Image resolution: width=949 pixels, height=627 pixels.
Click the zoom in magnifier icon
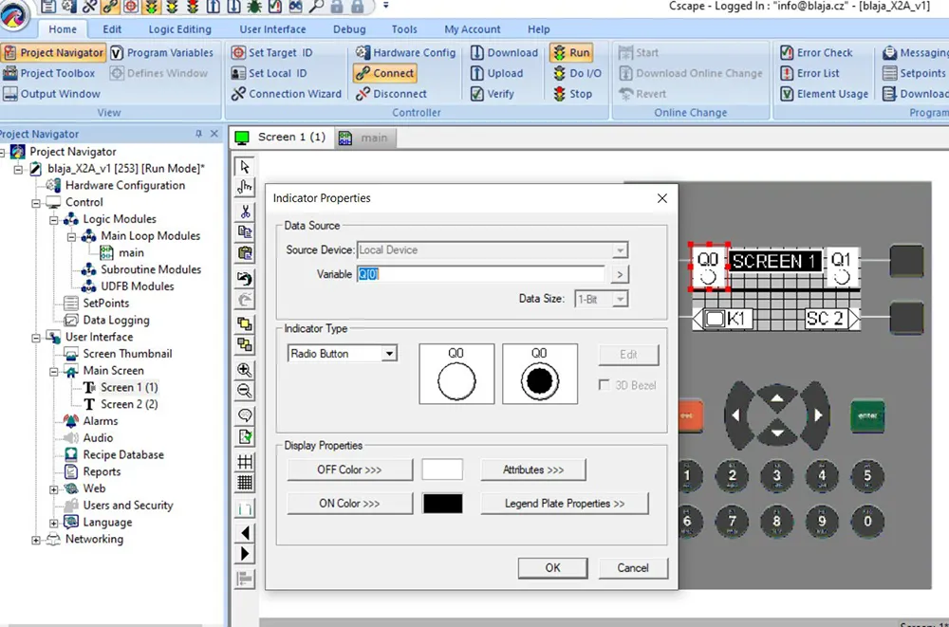245,369
